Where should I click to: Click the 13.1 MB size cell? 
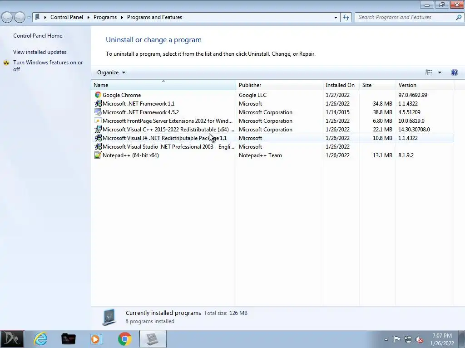[382, 155]
